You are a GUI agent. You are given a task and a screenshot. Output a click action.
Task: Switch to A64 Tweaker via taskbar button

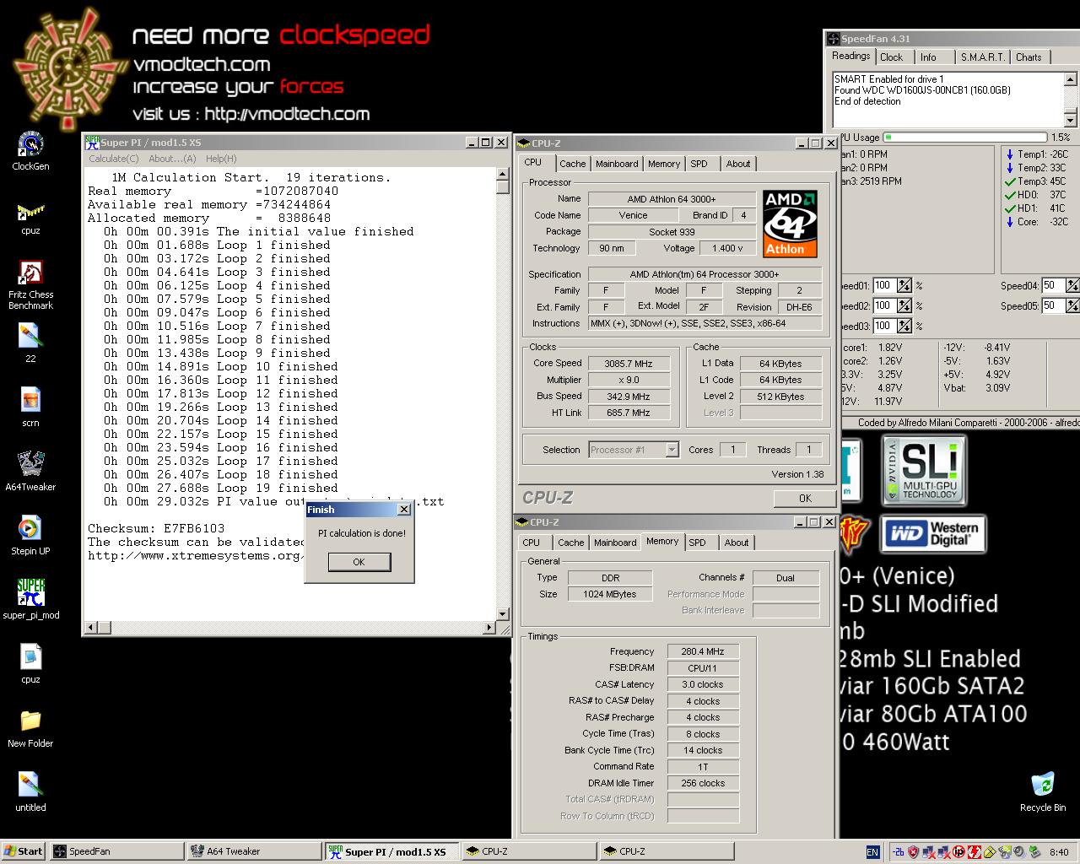254,851
